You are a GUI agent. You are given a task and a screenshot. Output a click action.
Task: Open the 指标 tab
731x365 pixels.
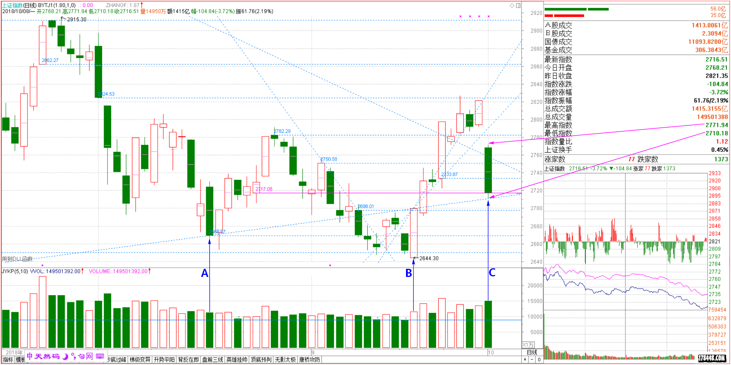click(x=8, y=360)
